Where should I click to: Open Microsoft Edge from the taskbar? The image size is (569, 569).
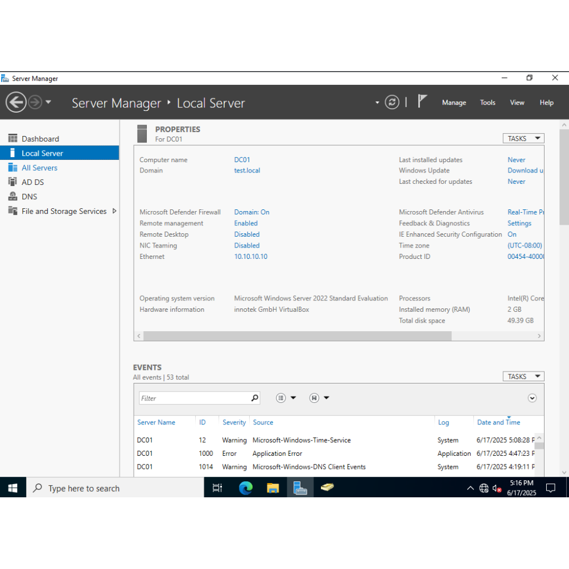tap(246, 488)
